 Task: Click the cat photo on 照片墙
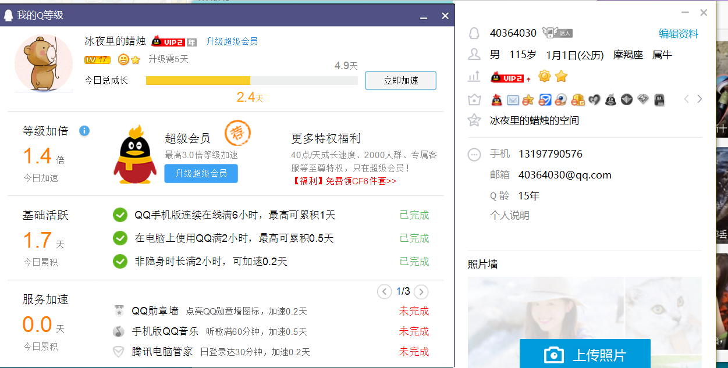pos(663,314)
